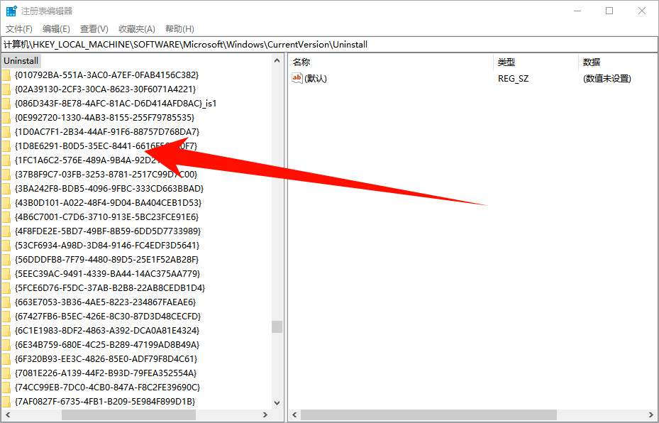Click folder icon of {02A39130-2CF3-30CA-8623-30F6071A4221}
659x423 pixels.
[x=6, y=89]
